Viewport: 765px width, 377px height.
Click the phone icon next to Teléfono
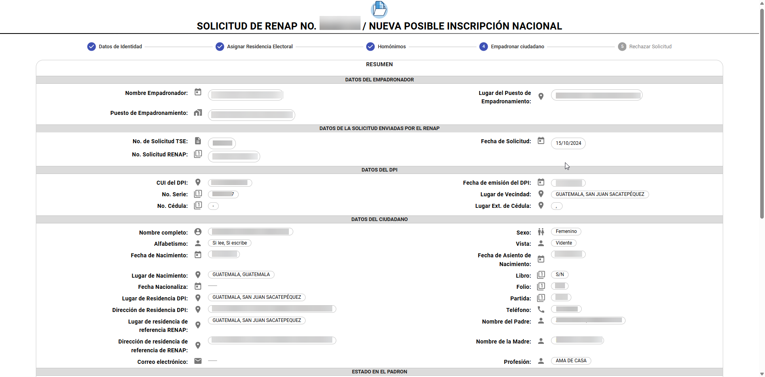[541, 310]
